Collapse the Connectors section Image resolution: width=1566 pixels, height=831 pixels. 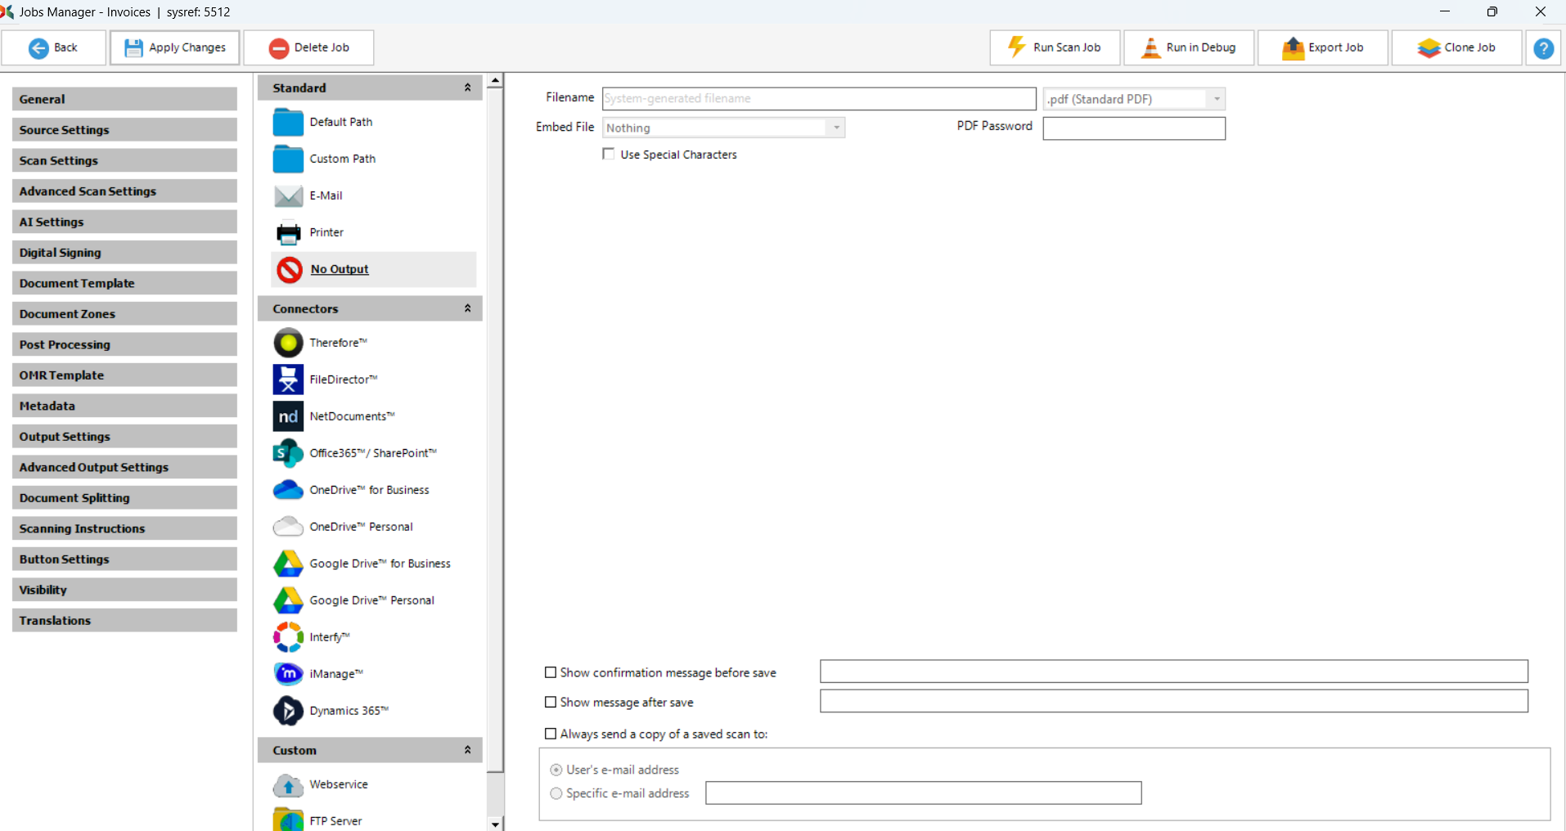click(467, 308)
